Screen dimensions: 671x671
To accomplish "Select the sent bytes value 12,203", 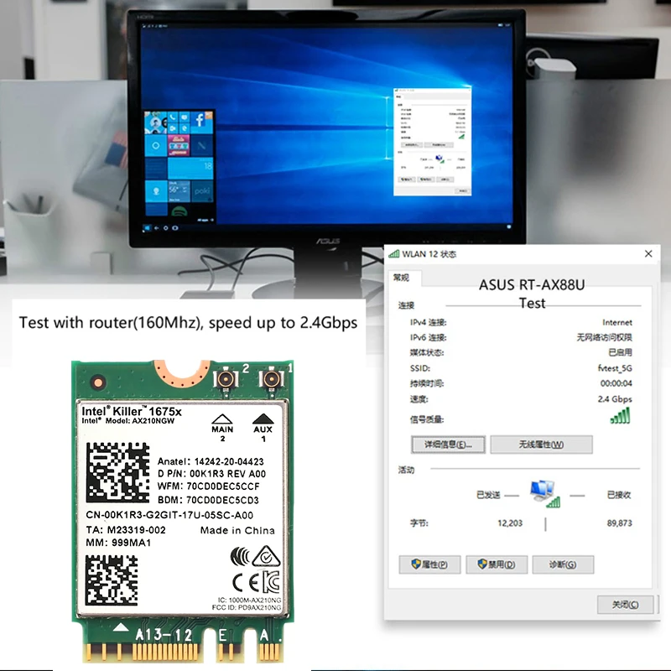I will click(510, 523).
